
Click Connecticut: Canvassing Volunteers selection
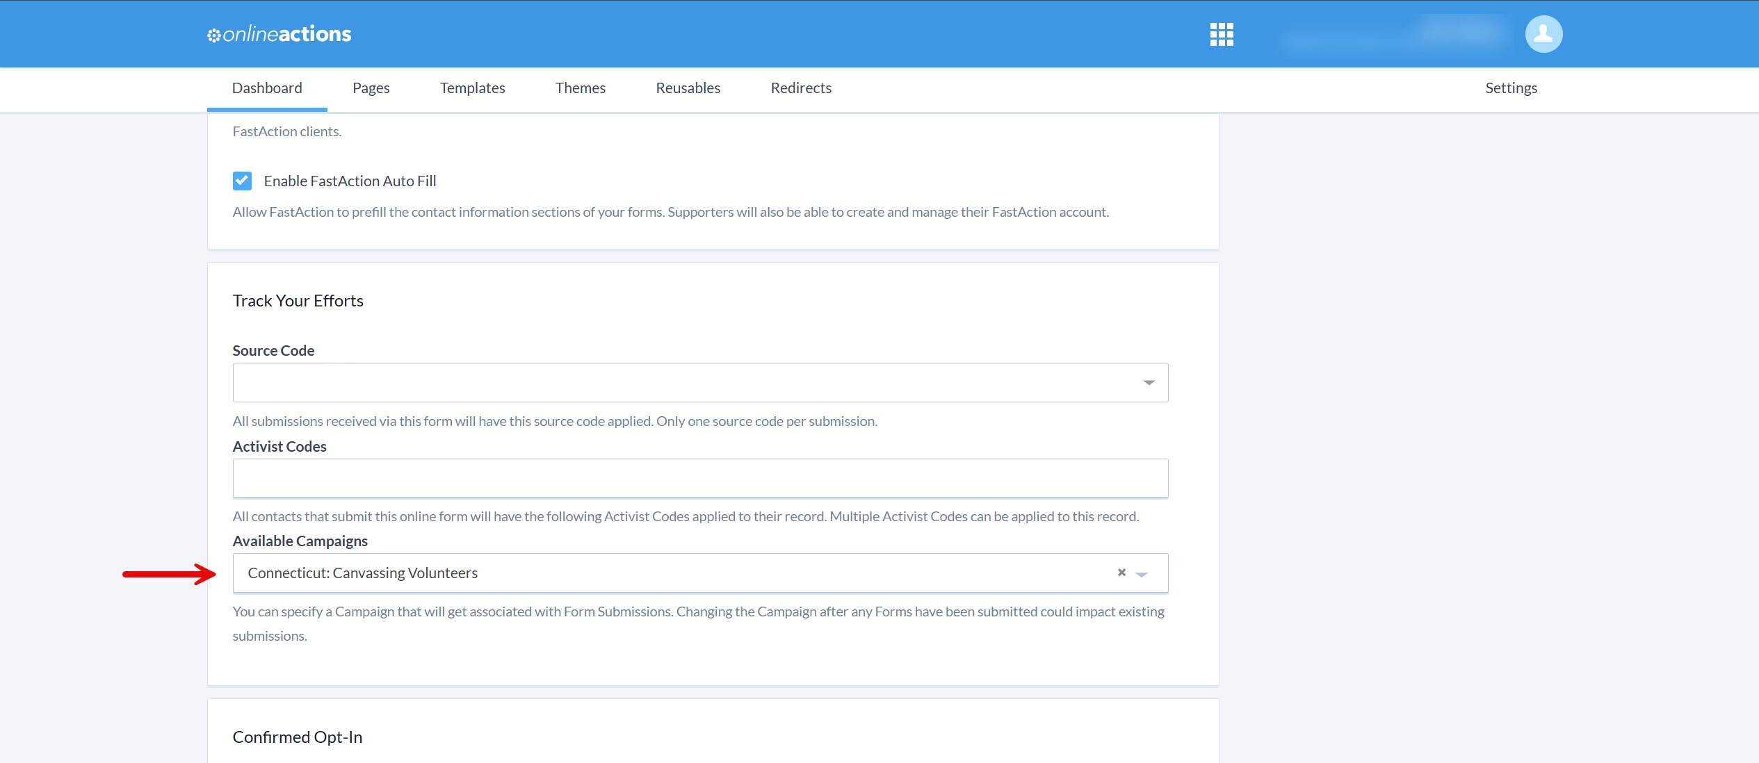click(363, 573)
